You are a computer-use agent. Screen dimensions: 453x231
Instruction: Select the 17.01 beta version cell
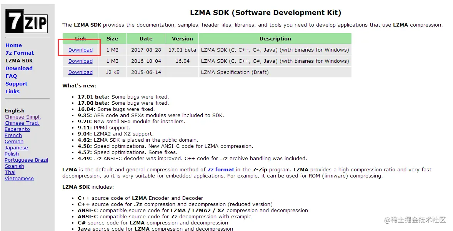pos(182,50)
